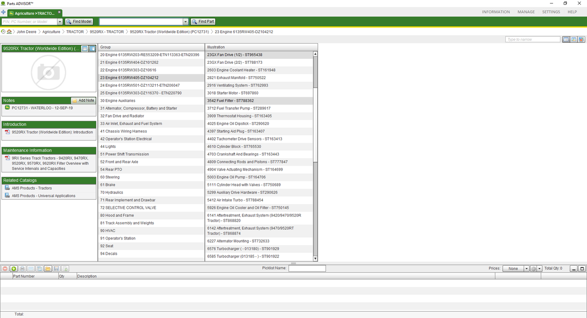Open the Find Part search dropdown arrow
Viewport: 587px width, 318px height.
tap(186, 22)
